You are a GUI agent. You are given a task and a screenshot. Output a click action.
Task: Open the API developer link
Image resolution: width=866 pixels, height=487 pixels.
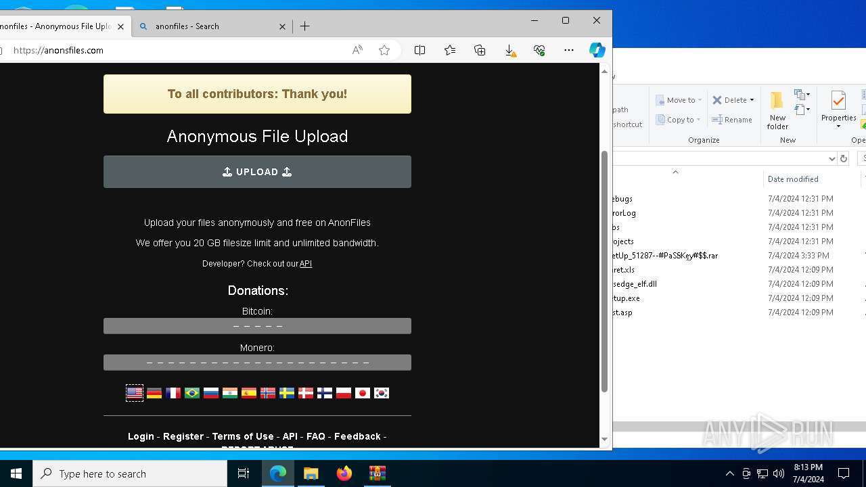click(x=306, y=264)
